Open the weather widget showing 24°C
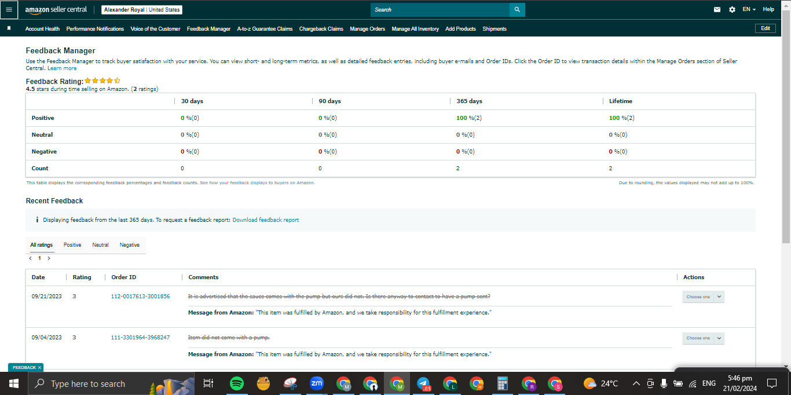 click(601, 383)
